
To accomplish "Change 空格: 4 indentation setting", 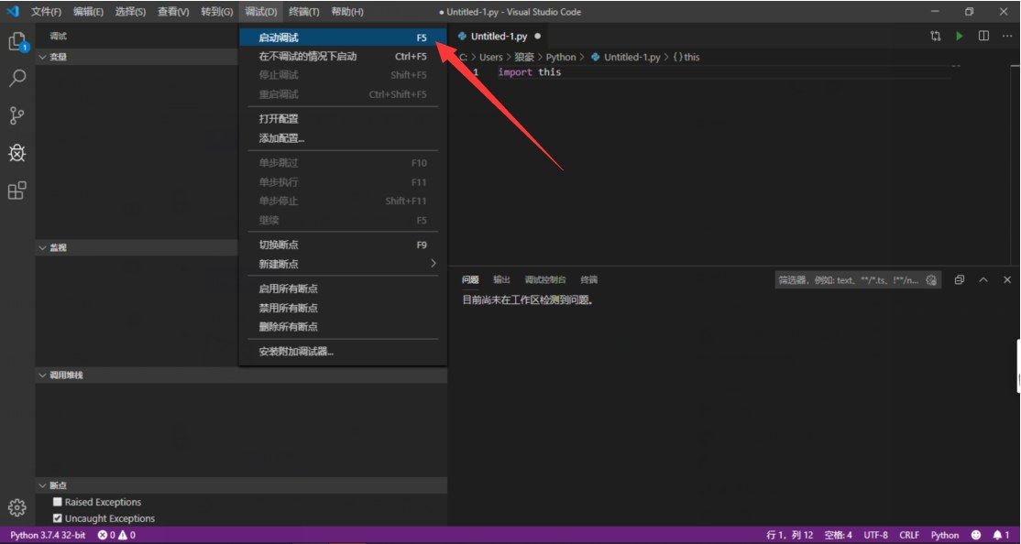I will pos(838,535).
